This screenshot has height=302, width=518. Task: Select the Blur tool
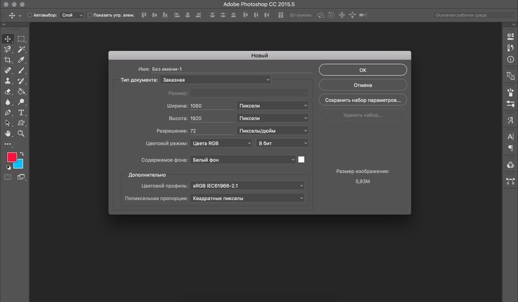[8, 102]
